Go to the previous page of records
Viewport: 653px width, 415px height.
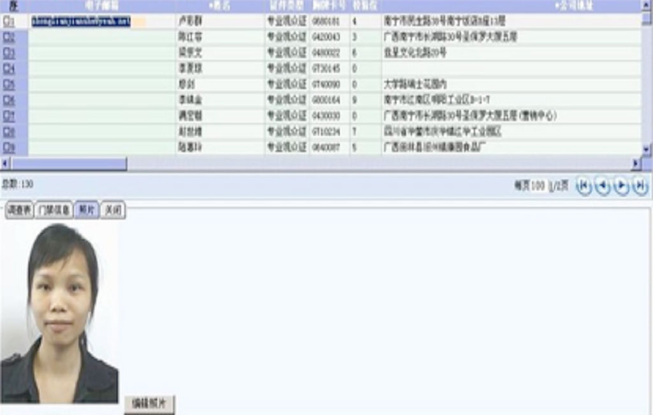pos(602,186)
